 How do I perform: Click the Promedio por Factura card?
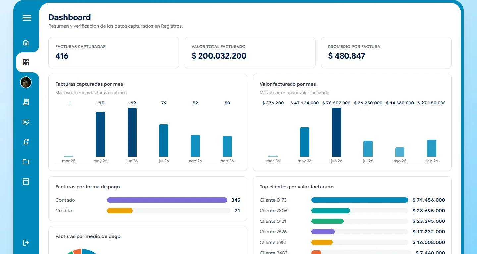tap(386, 53)
